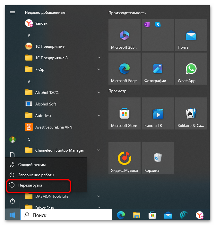This screenshot has height=225, width=215.
Task: Open the Яндекс.Музыка tile
Action: pos(125,158)
